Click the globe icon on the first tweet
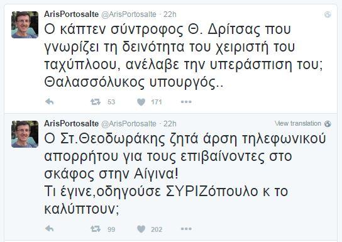 (328, 14)
